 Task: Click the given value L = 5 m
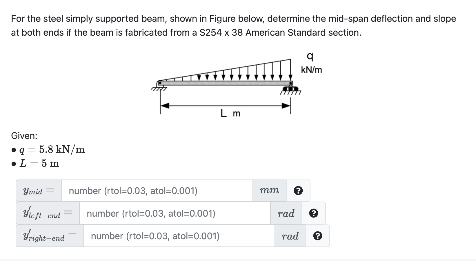pos(39,164)
